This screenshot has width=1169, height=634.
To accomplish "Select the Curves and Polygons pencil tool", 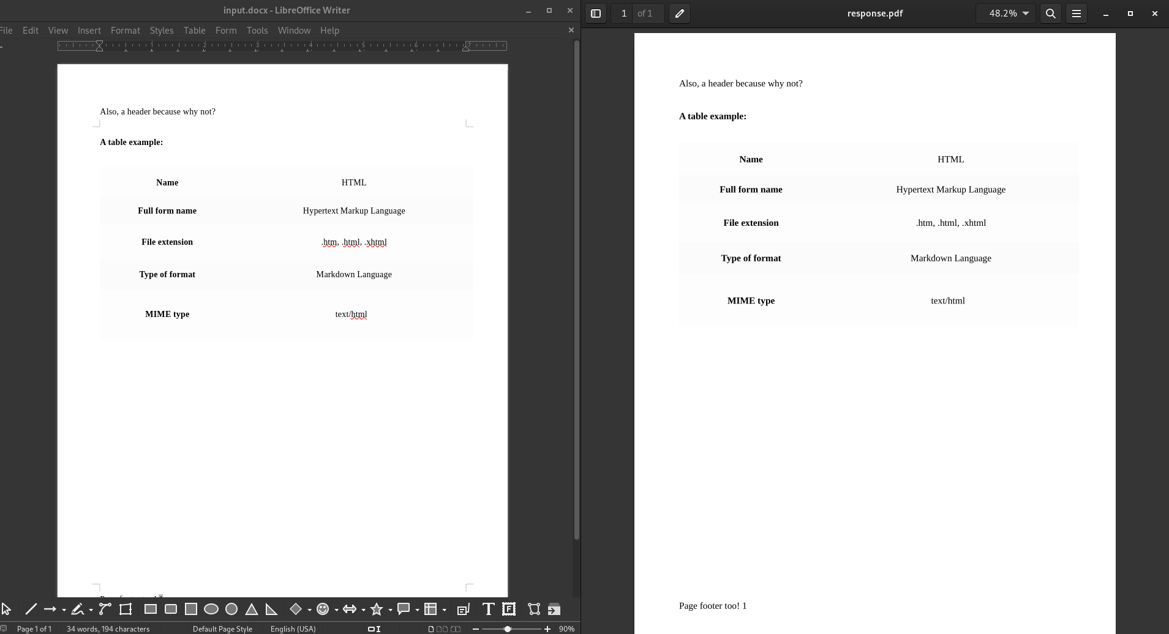I will (77, 609).
